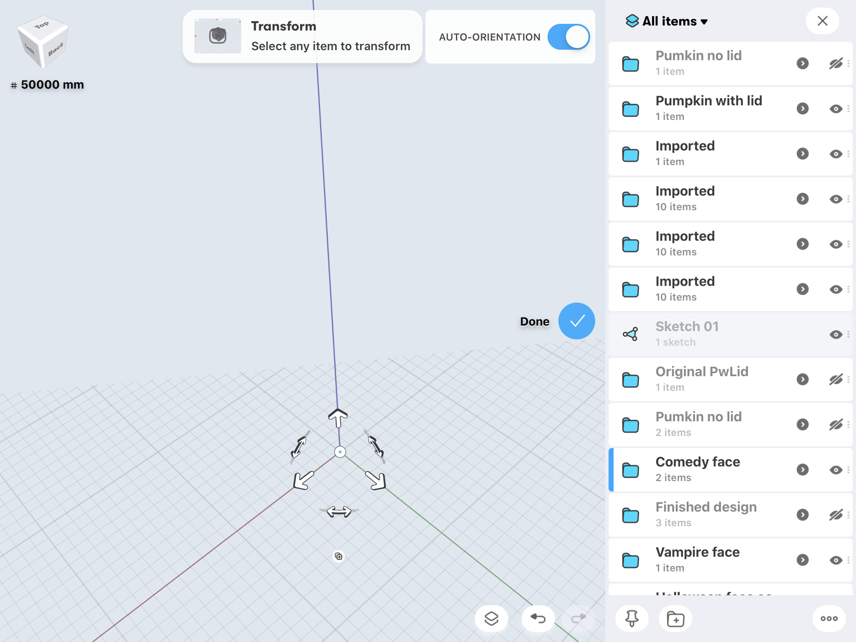Click the 50000 mm grid size label
Viewport: 856px width, 642px height.
(52, 84)
